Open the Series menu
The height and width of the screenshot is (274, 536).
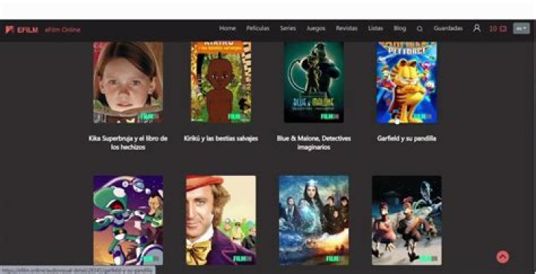(288, 28)
